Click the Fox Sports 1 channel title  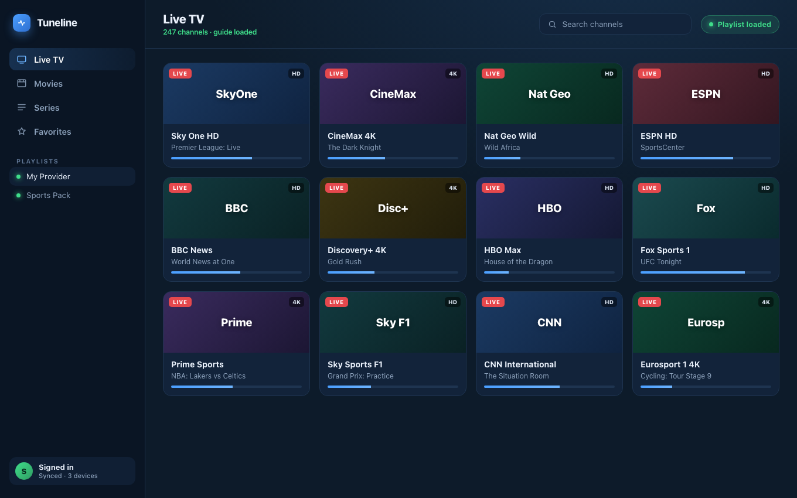pos(665,250)
